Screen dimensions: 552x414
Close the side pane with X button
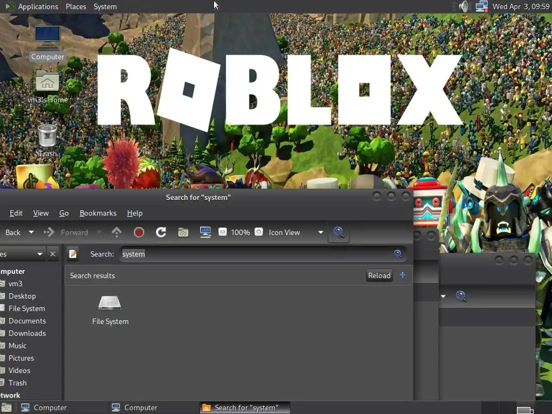53,254
